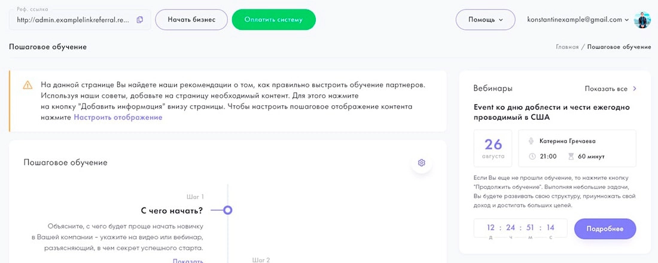
Task: Open the 'Event ко дню доблести' webinar title
Action: (552, 112)
